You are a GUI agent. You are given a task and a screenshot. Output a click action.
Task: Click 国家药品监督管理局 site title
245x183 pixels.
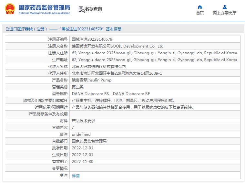[44, 7]
